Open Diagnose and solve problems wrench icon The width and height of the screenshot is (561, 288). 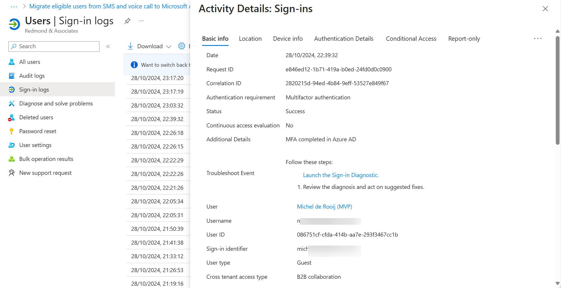coord(12,103)
